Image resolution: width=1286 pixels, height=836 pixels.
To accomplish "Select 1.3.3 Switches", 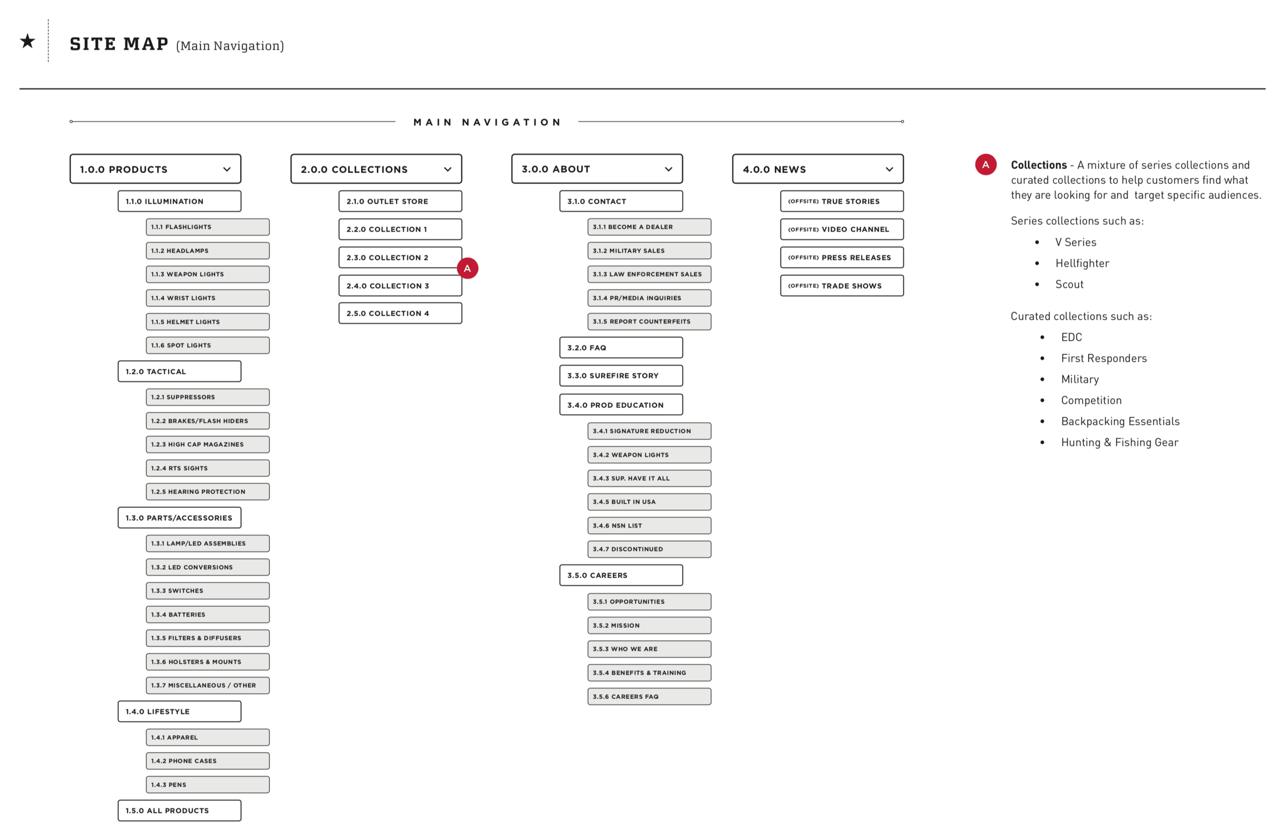I will click(x=207, y=591).
